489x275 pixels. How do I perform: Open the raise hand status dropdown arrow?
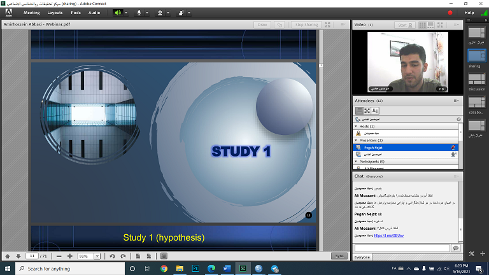(189, 12)
